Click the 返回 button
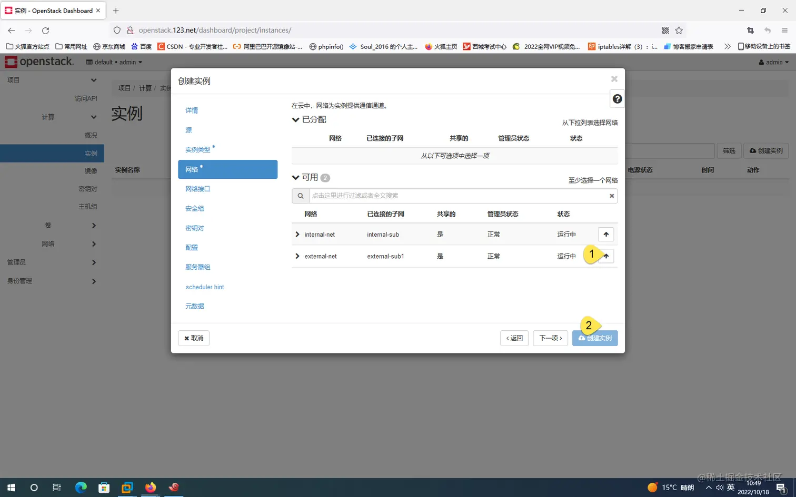 [514, 338]
